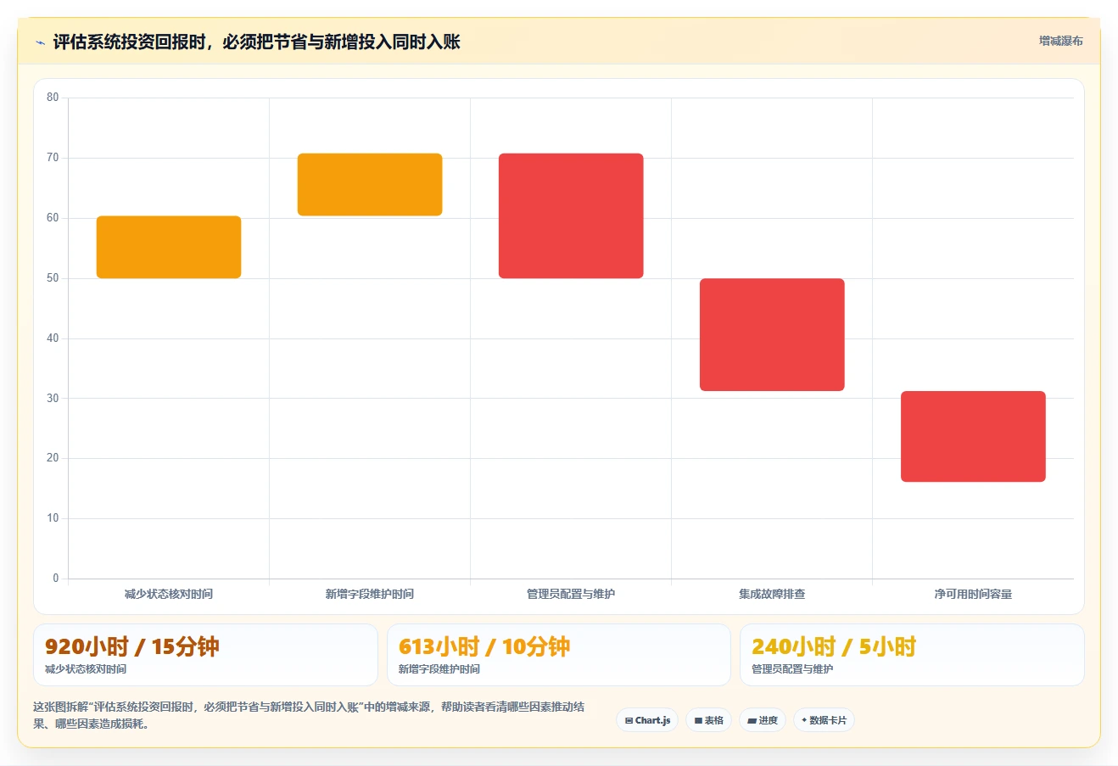Click the x-axis label 减少状态核对时间

tap(169, 594)
